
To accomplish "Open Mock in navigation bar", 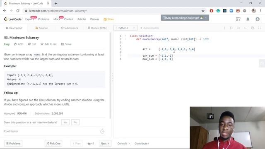I will (x=57, y=19).
